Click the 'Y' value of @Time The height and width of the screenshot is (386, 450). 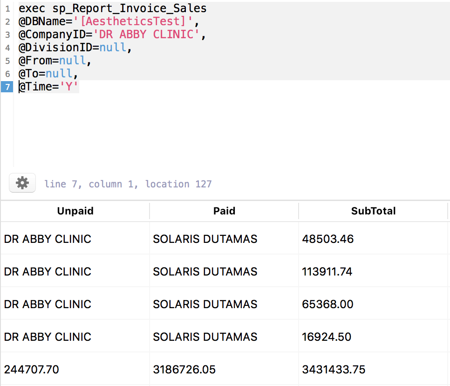click(x=69, y=86)
